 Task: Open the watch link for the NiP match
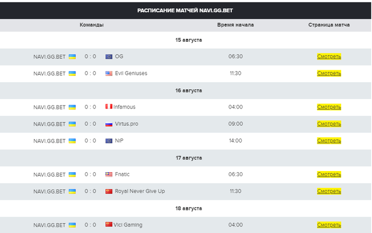point(329,141)
